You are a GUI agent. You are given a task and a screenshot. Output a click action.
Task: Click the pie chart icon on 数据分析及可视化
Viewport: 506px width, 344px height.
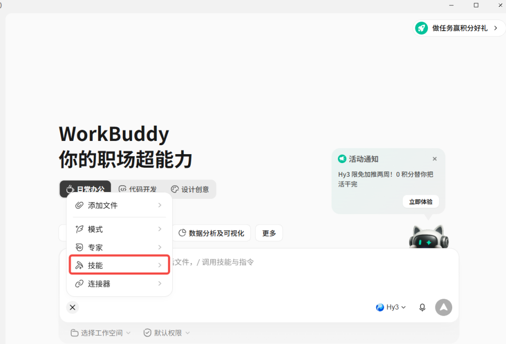pos(182,233)
